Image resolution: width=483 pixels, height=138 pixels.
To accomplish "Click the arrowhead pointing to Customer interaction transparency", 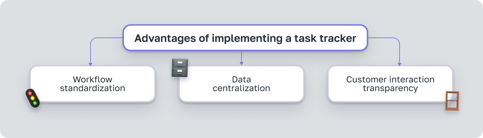I will point(399,64).
